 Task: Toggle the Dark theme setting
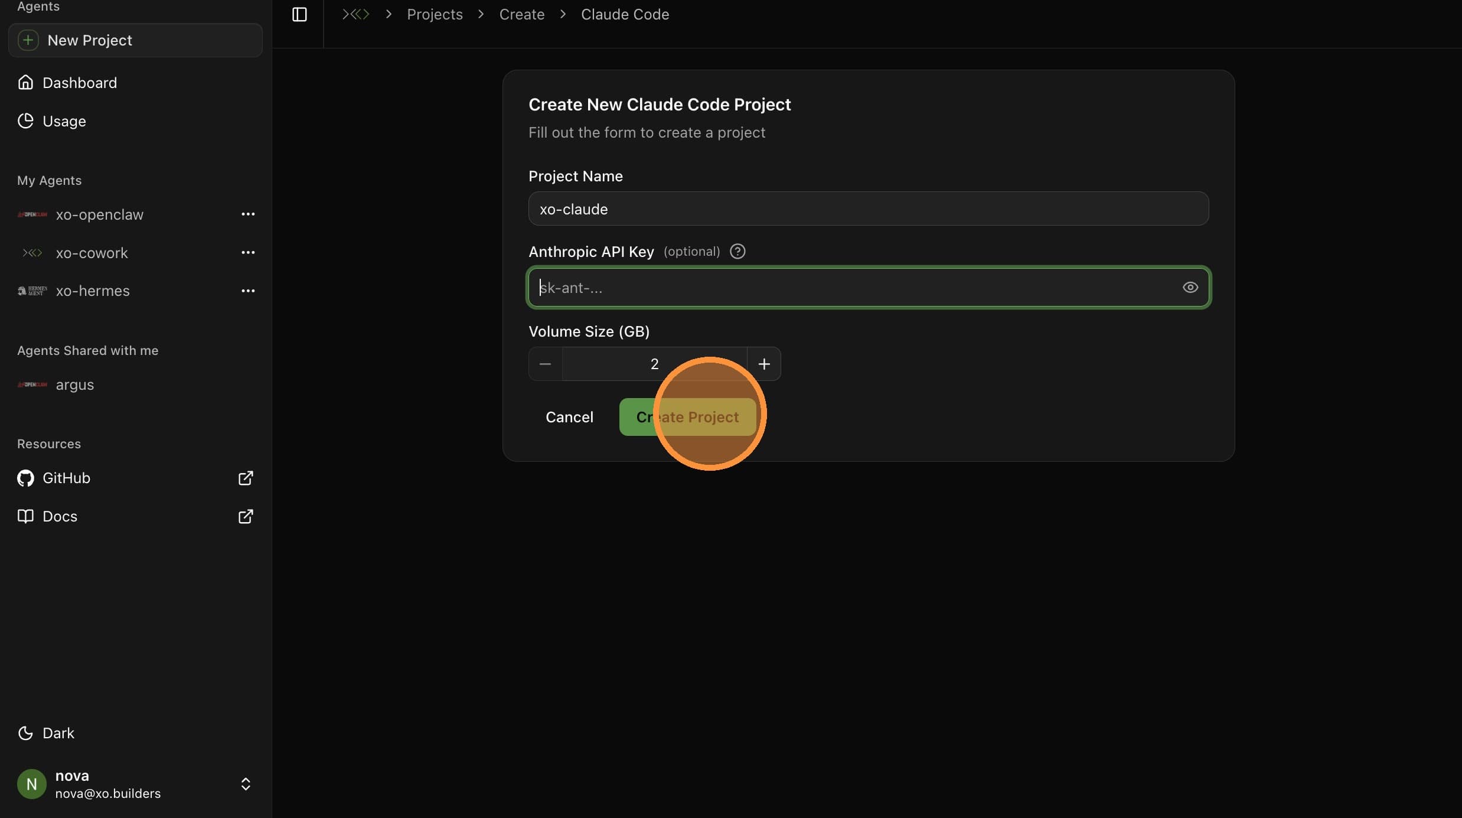coord(135,733)
